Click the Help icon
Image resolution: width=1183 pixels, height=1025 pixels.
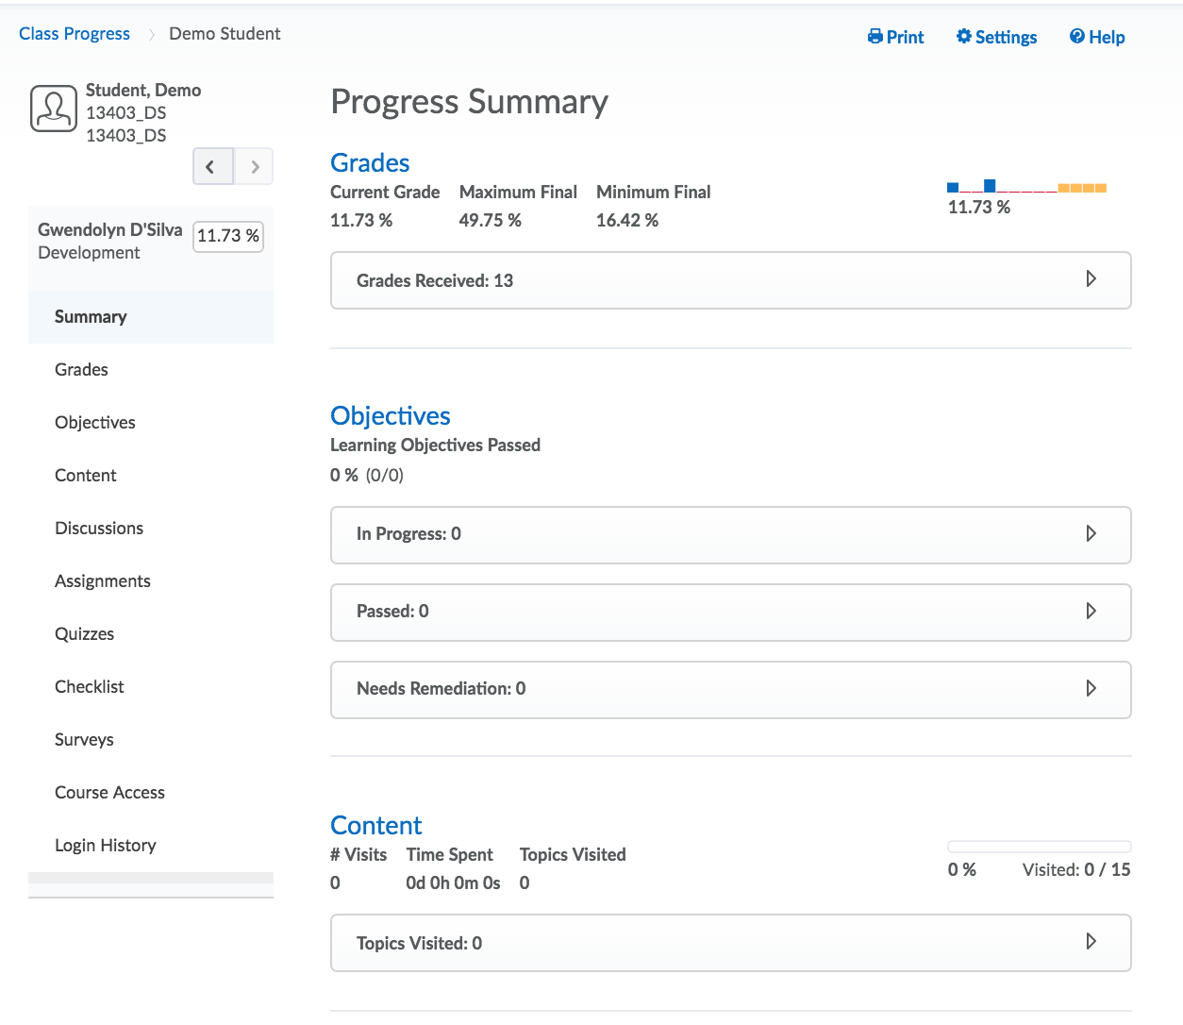pyautogui.click(x=1076, y=36)
